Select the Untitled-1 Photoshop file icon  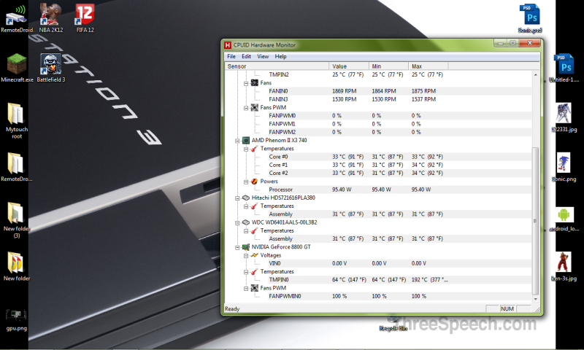coord(564,68)
